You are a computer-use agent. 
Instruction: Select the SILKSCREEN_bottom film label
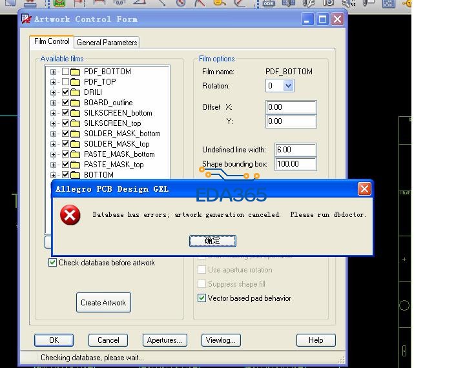[x=118, y=113]
